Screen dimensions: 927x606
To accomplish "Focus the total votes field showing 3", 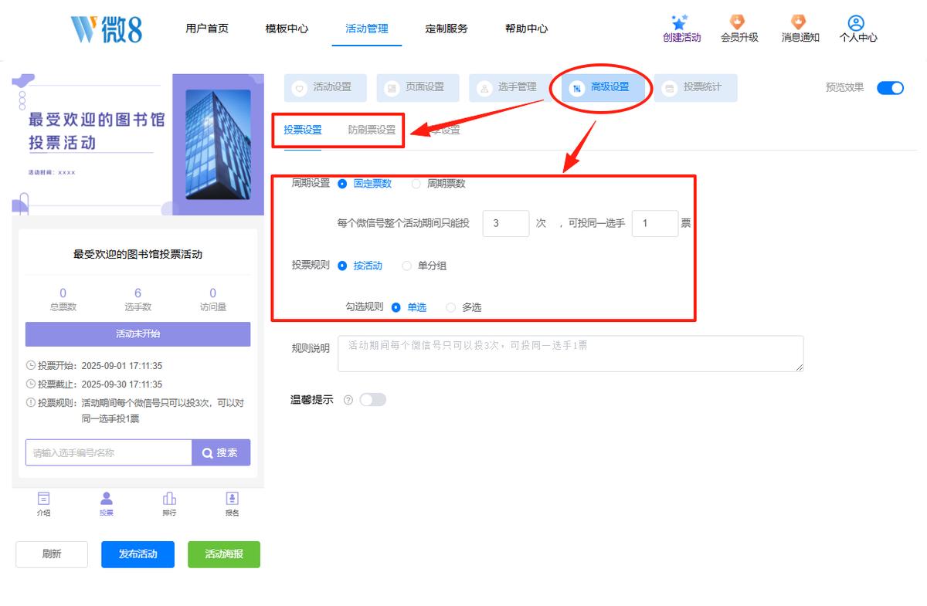I will (506, 223).
